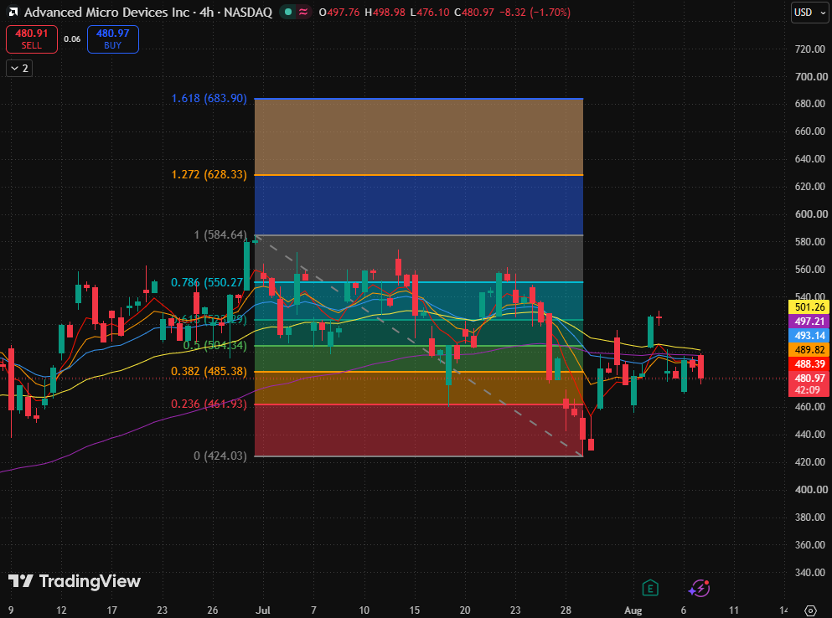
Task: Click 440.00 on the price axis
Action: pyautogui.click(x=810, y=435)
